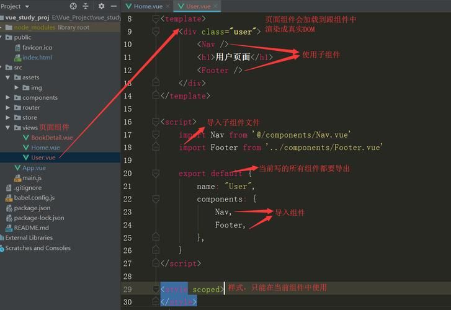
Task: Open .gitignore file
Action: (x=28, y=188)
